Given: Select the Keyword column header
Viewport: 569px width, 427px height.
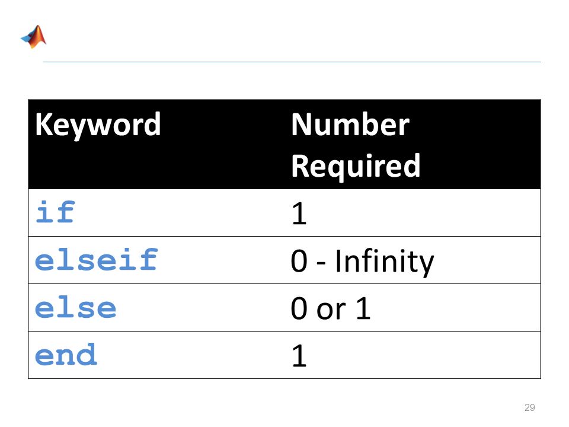Looking at the screenshot, I should click(x=98, y=125).
